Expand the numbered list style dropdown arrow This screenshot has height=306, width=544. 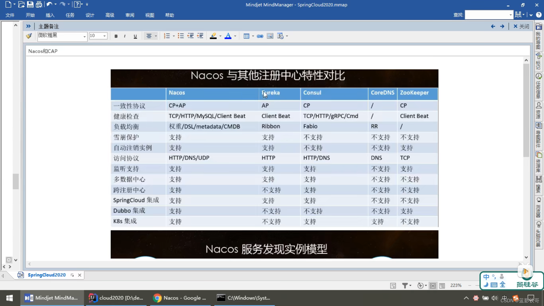(x=174, y=36)
